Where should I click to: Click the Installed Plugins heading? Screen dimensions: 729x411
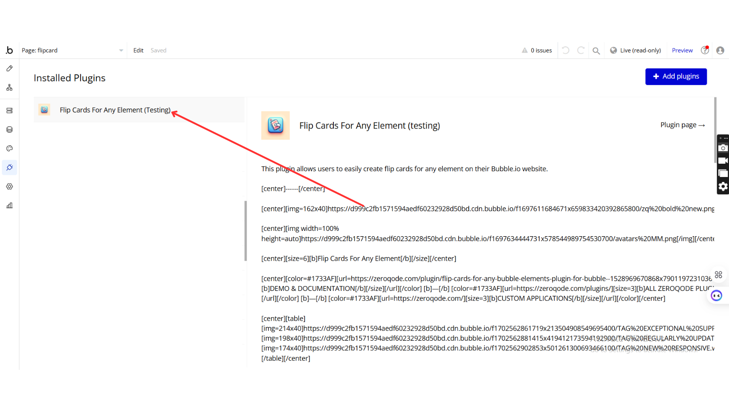70,78
